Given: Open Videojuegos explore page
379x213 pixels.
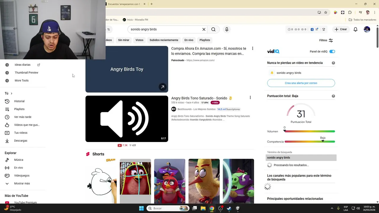Looking at the screenshot, I should (x=22, y=175).
